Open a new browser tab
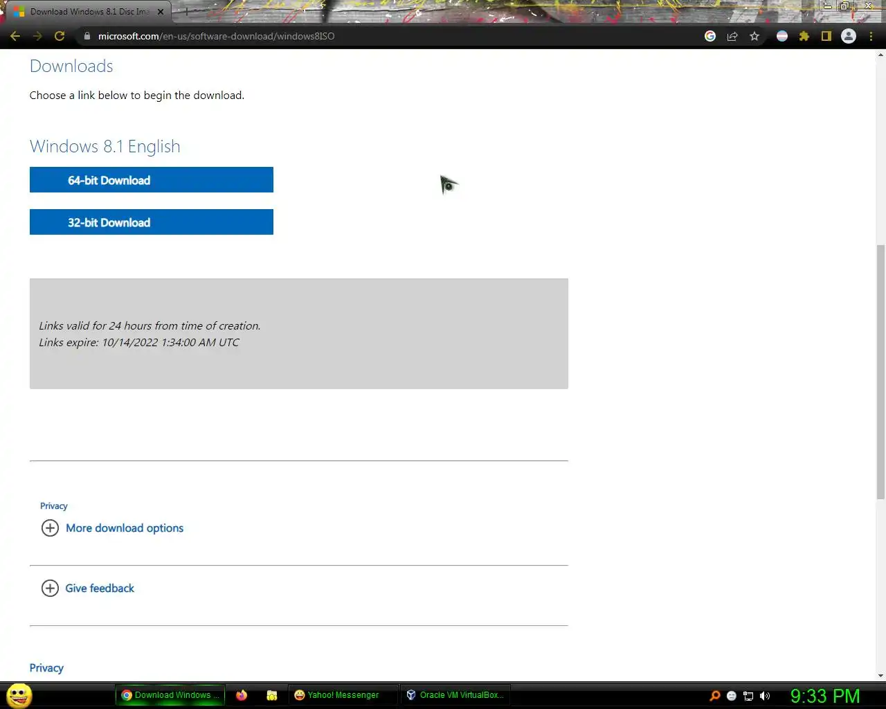Viewport: 886px width, 709px height. [x=186, y=12]
